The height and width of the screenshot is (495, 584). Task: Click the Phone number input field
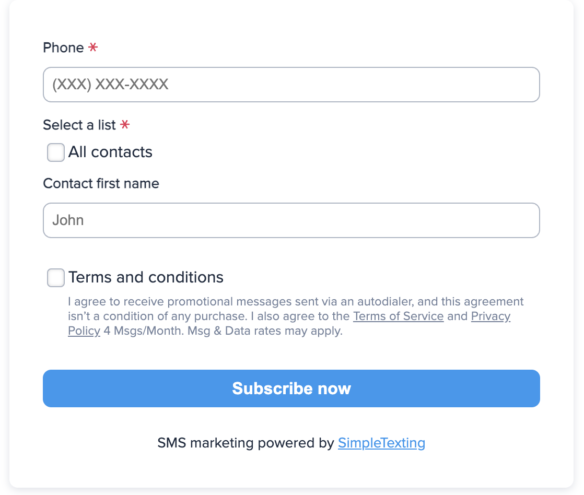pos(291,85)
